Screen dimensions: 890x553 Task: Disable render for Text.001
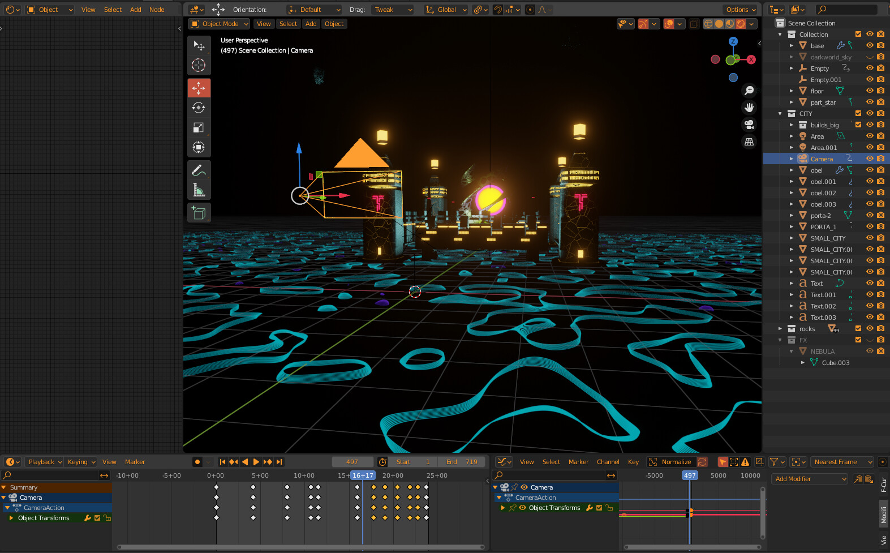pyautogui.click(x=881, y=294)
